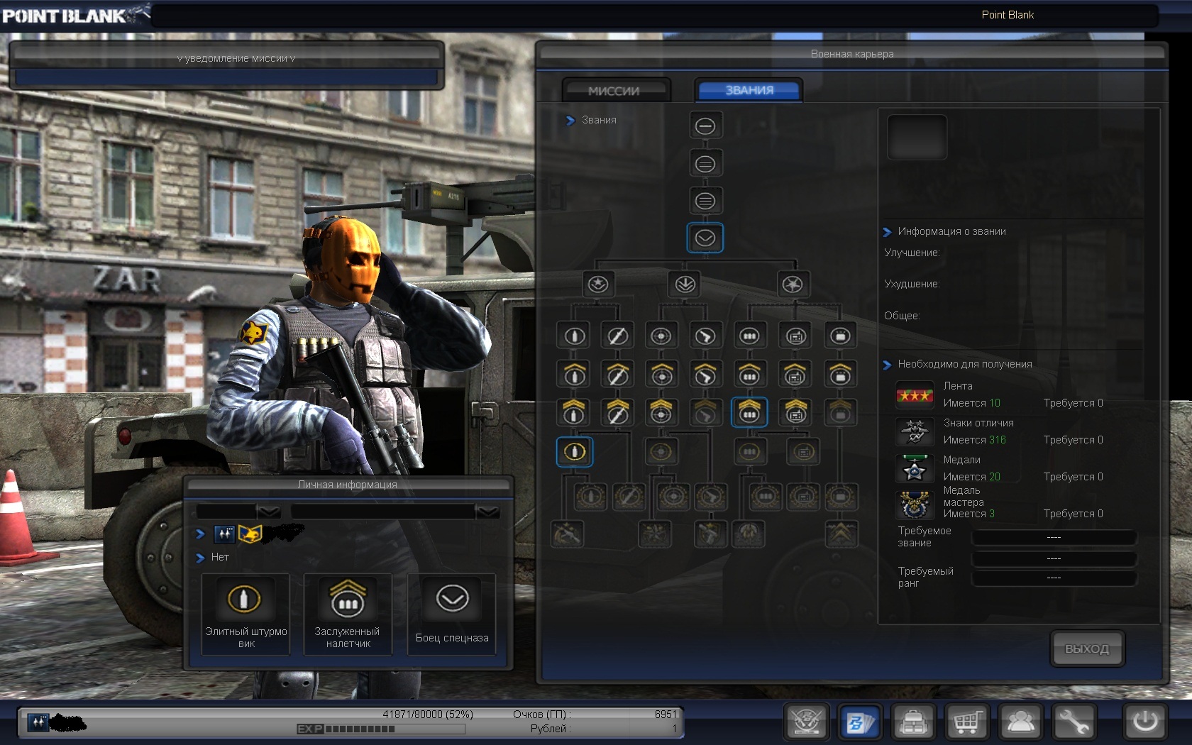Select the single-dash rank at tree top
The image size is (1192, 745).
tap(705, 126)
